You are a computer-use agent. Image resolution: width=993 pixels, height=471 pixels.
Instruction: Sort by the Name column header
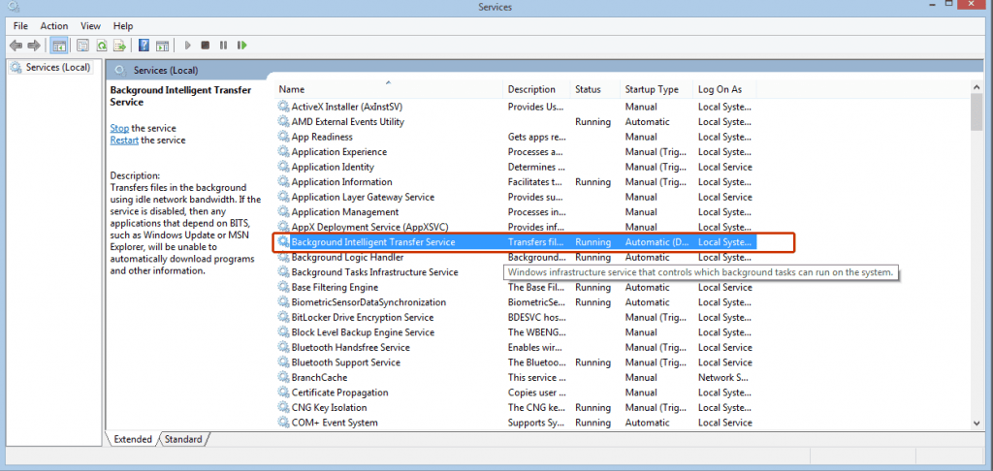point(389,89)
